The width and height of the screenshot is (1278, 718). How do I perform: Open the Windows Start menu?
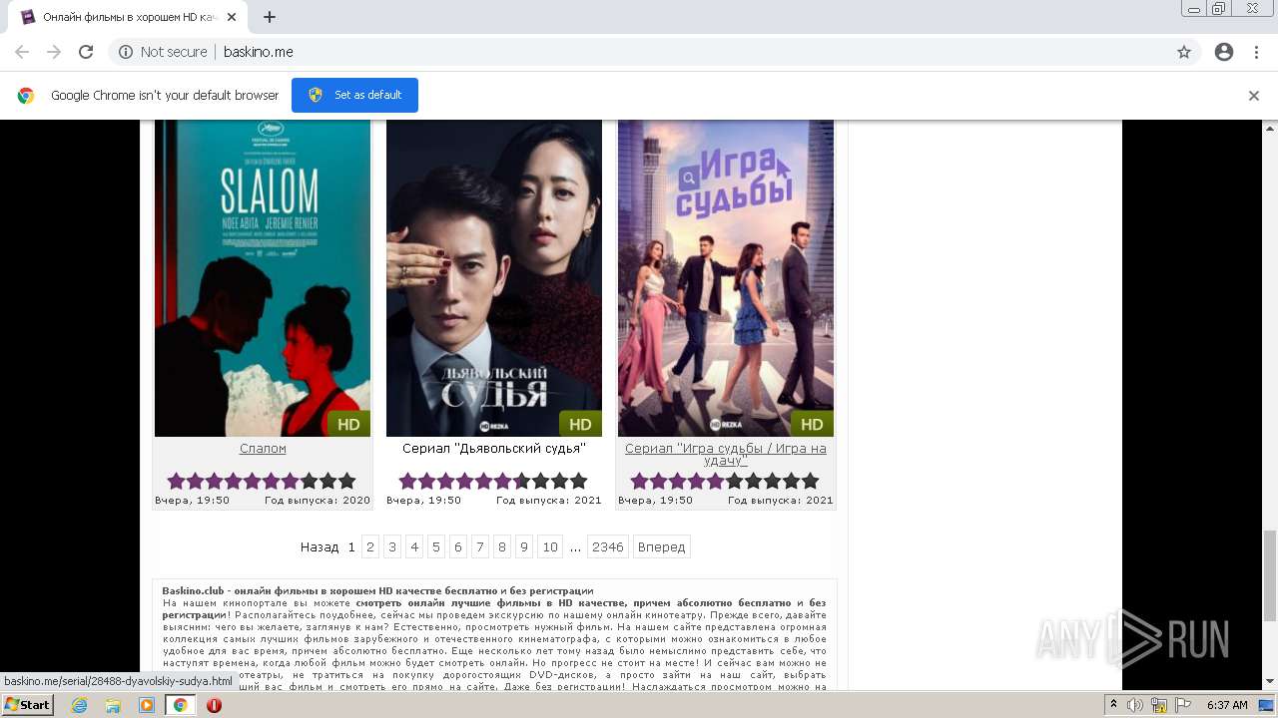click(28, 704)
